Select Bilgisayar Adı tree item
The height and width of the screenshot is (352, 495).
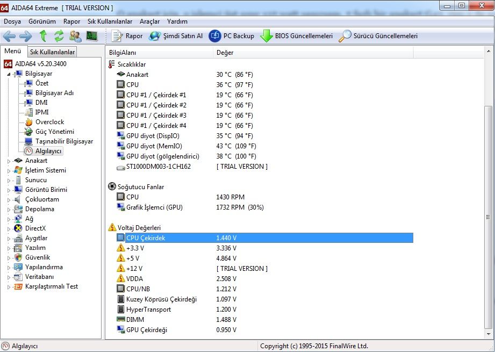pyautogui.click(x=54, y=93)
